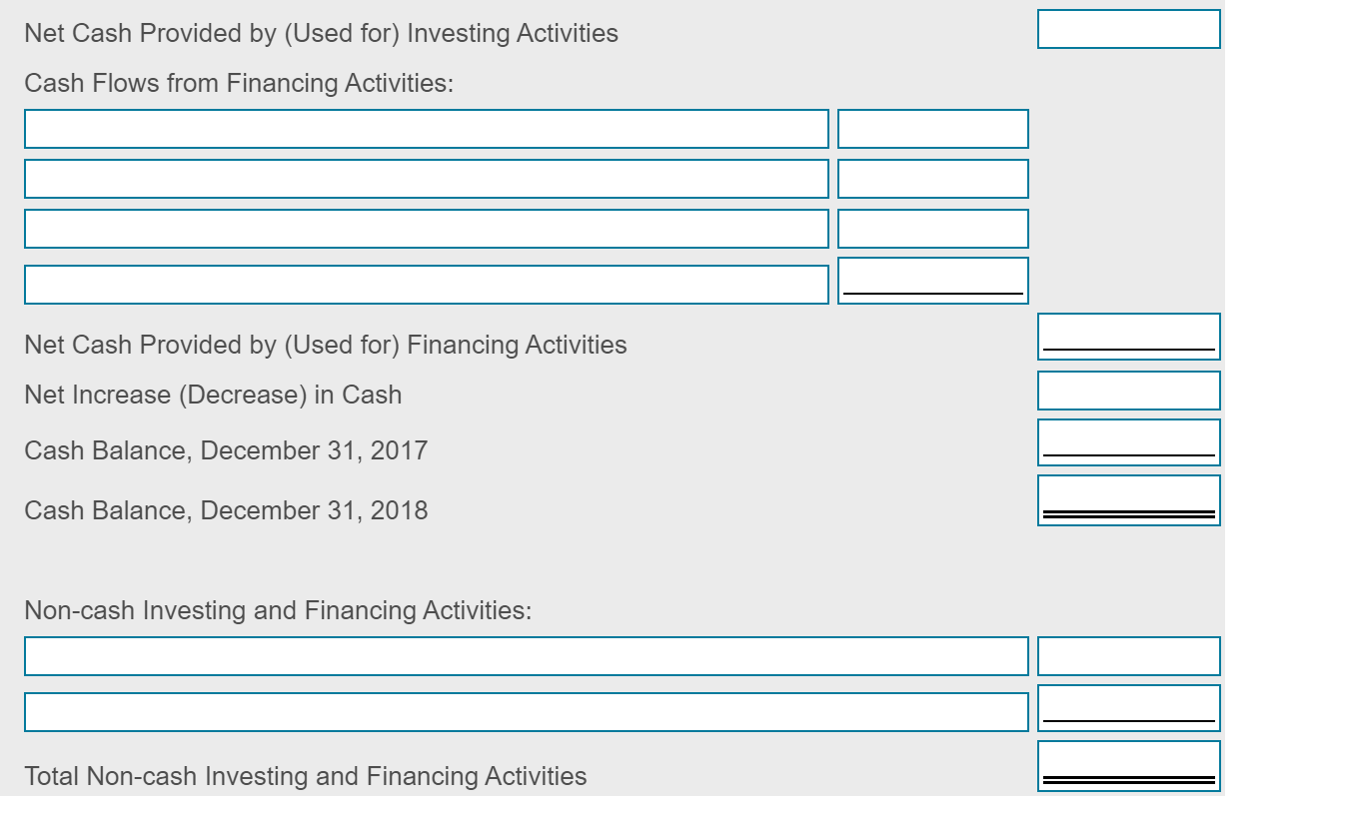Select the amount box for the third financing line
Screen dimensions: 1348x821
point(932,229)
